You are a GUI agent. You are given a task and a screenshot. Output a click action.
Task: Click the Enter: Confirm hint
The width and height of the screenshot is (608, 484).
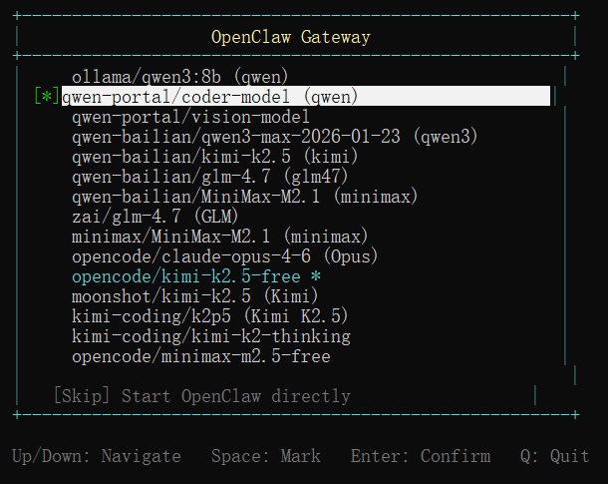(x=421, y=456)
